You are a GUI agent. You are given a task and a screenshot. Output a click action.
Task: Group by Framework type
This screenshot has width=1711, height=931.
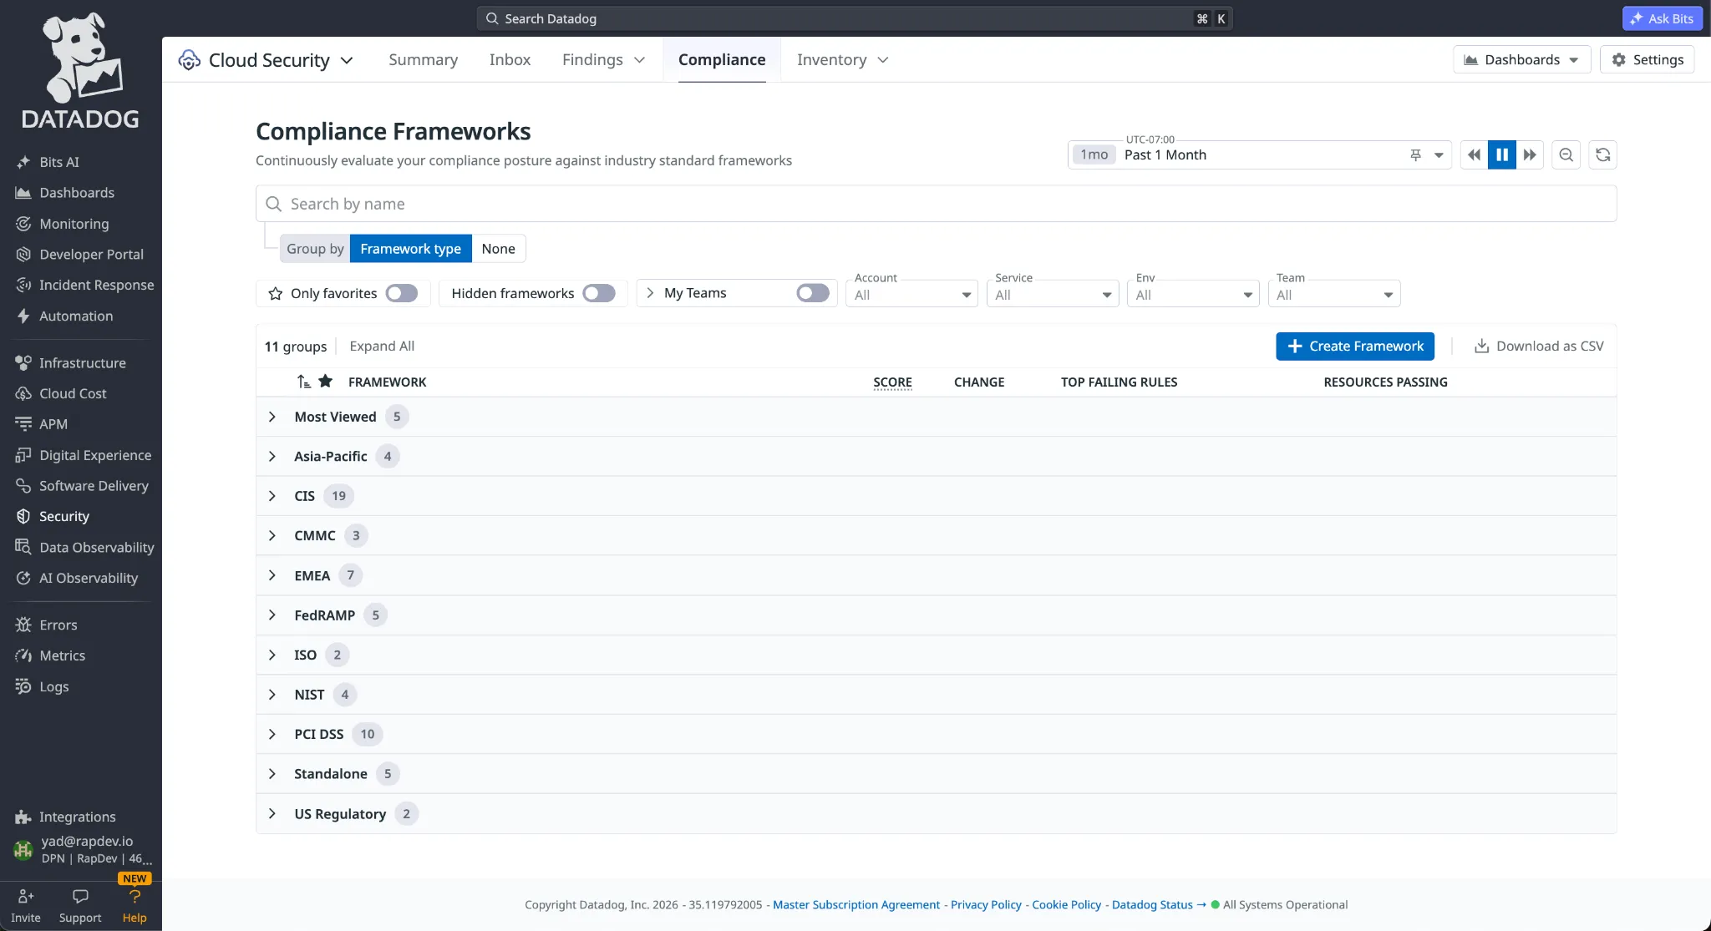411,249
